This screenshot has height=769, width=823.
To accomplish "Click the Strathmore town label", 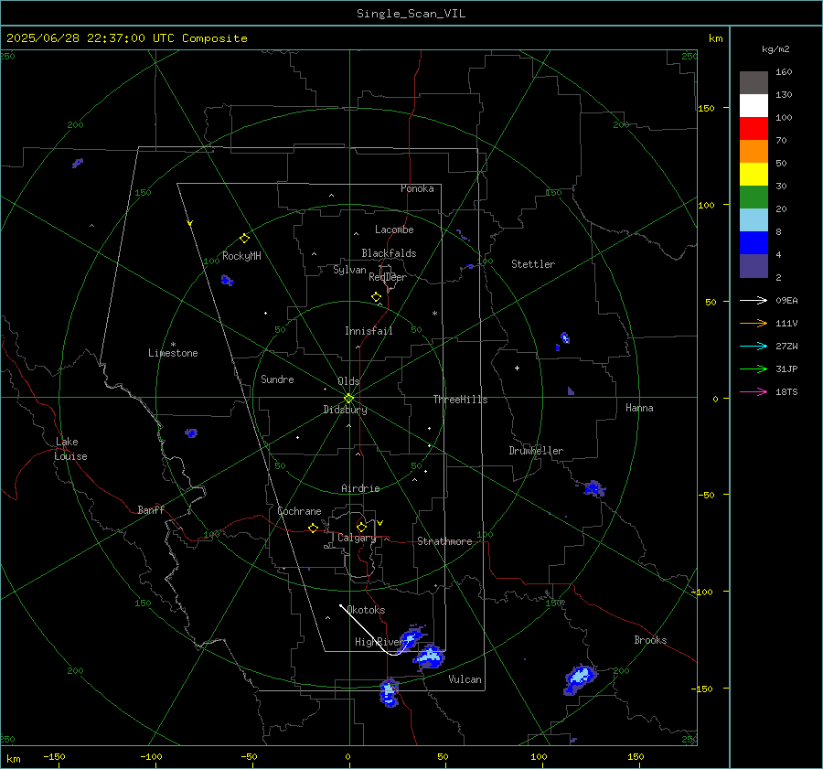I will [x=444, y=541].
